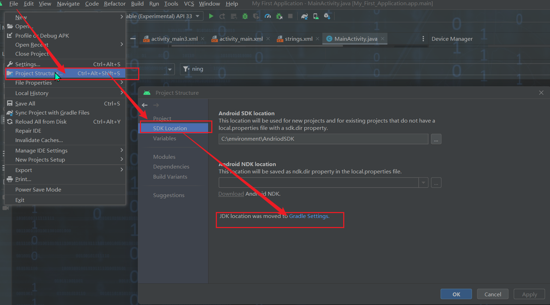The image size is (550, 305).
Task: Start debugging with the green bug icon
Action: pyautogui.click(x=245, y=16)
